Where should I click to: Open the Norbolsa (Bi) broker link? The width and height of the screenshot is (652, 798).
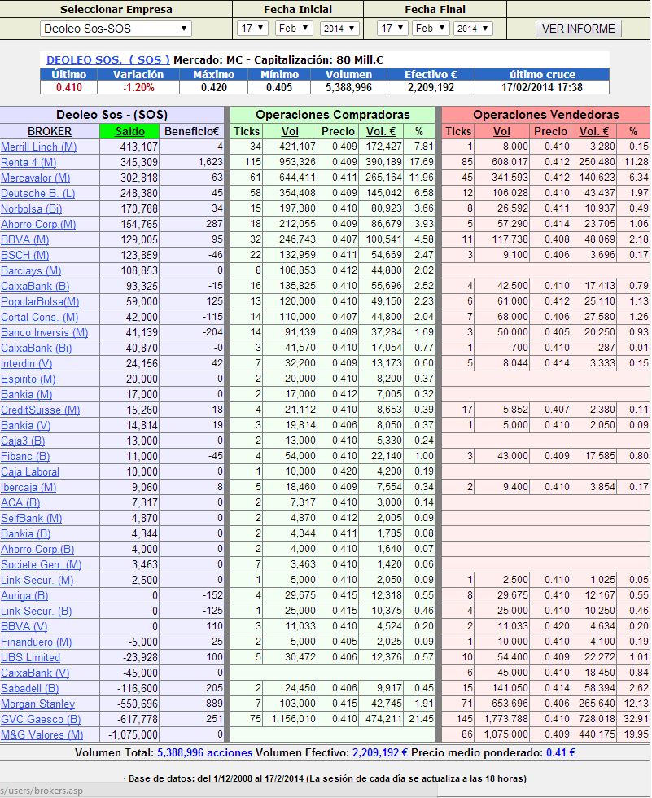click(31, 208)
